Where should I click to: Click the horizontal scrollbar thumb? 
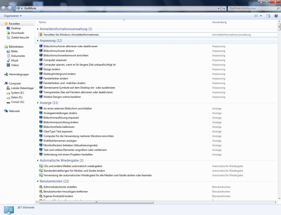pos(96,202)
